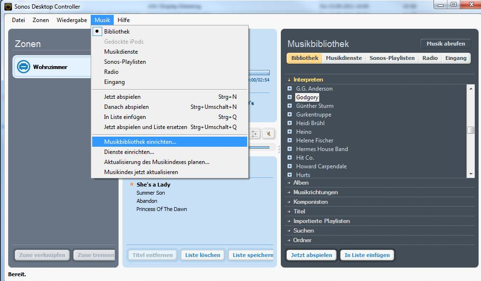481x281 pixels.
Task: Click the mute speaker icon
Action: tap(269, 134)
